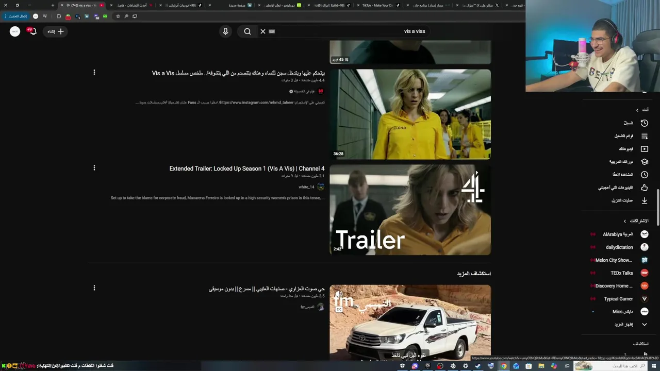This screenshot has width=660, height=371.
Task: Clear the search query with the X
Action: click(x=263, y=31)
